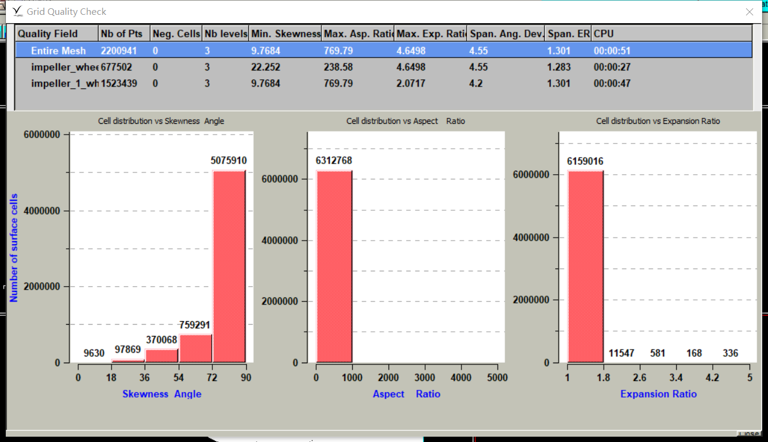Click the Max. Exp. Ratio column header
Image resolution: width=768 pixels, height=442 pixels.
click(431, 34)
